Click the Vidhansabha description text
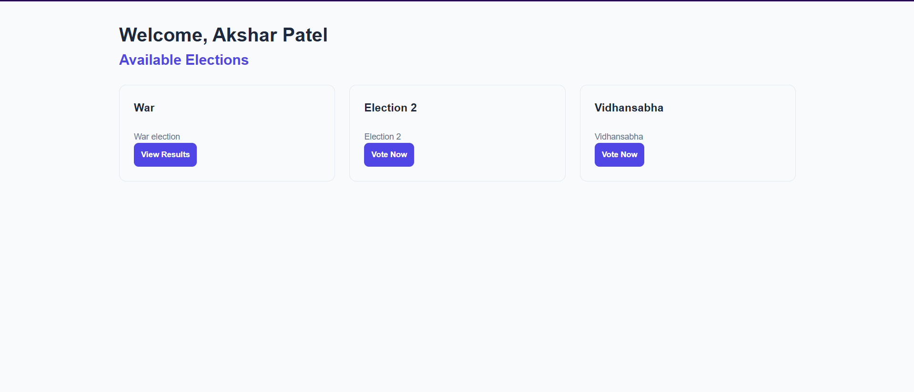 [x=619, y=137]
